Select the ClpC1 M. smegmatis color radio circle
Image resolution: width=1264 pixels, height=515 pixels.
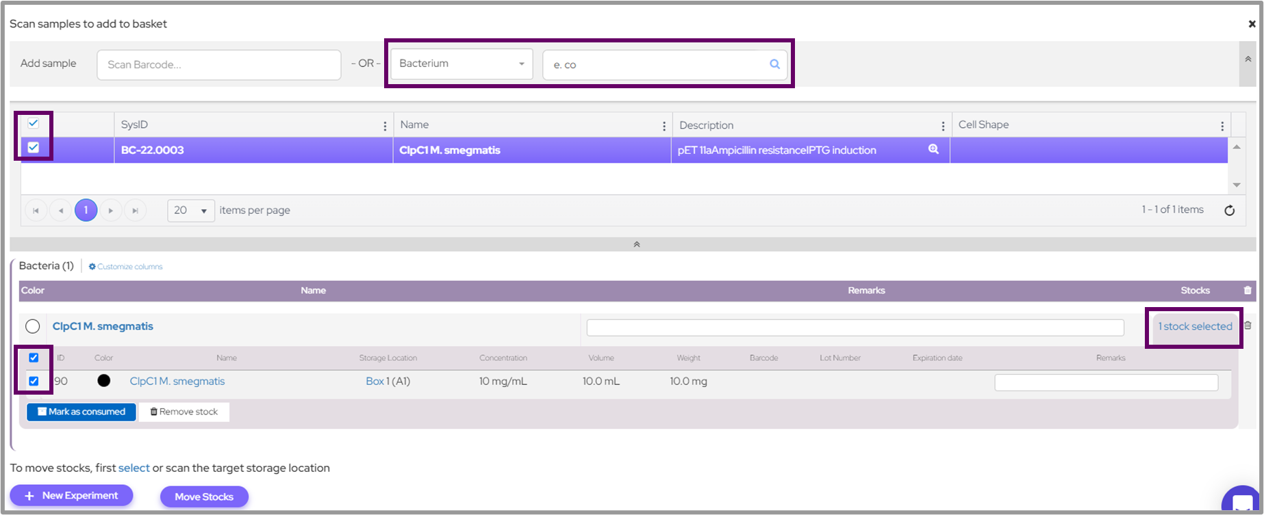coord(32,326)
